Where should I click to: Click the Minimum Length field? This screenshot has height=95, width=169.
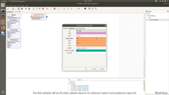point(91,50)
